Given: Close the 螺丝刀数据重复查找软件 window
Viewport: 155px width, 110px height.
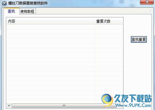Looking at the screenshot, I should tap(147, 2).
